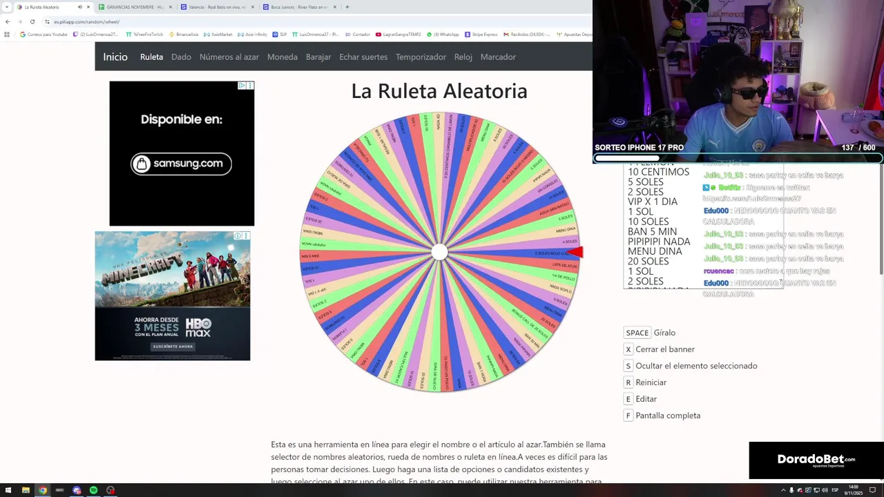The height and width of the screenshot is (497, 884).
Task: Open Spotify from the taskbar
Action: [x=93, y=490]
